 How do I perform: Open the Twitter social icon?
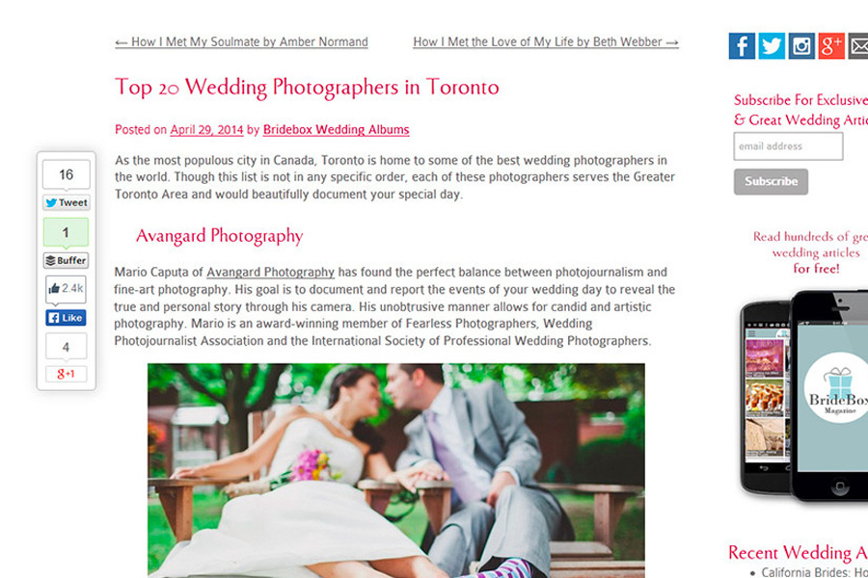[x=772, y=46]
